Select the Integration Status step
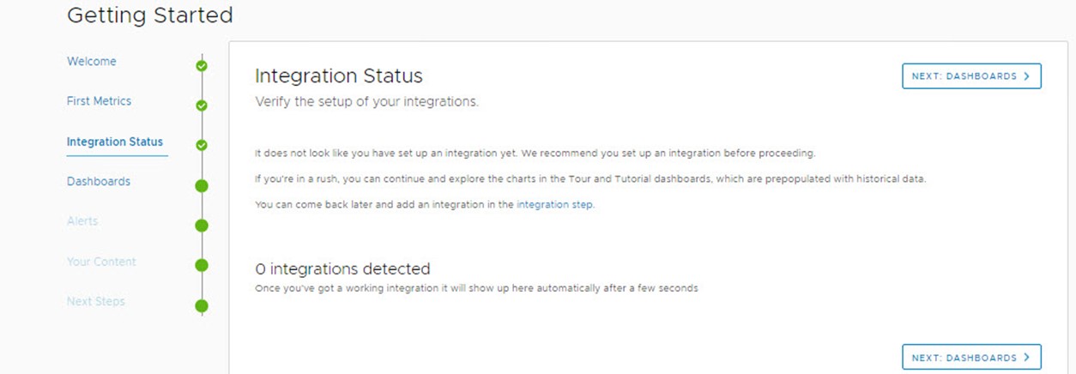The width and height of the screenshot is (1076, 374). (x=115, y=142)
